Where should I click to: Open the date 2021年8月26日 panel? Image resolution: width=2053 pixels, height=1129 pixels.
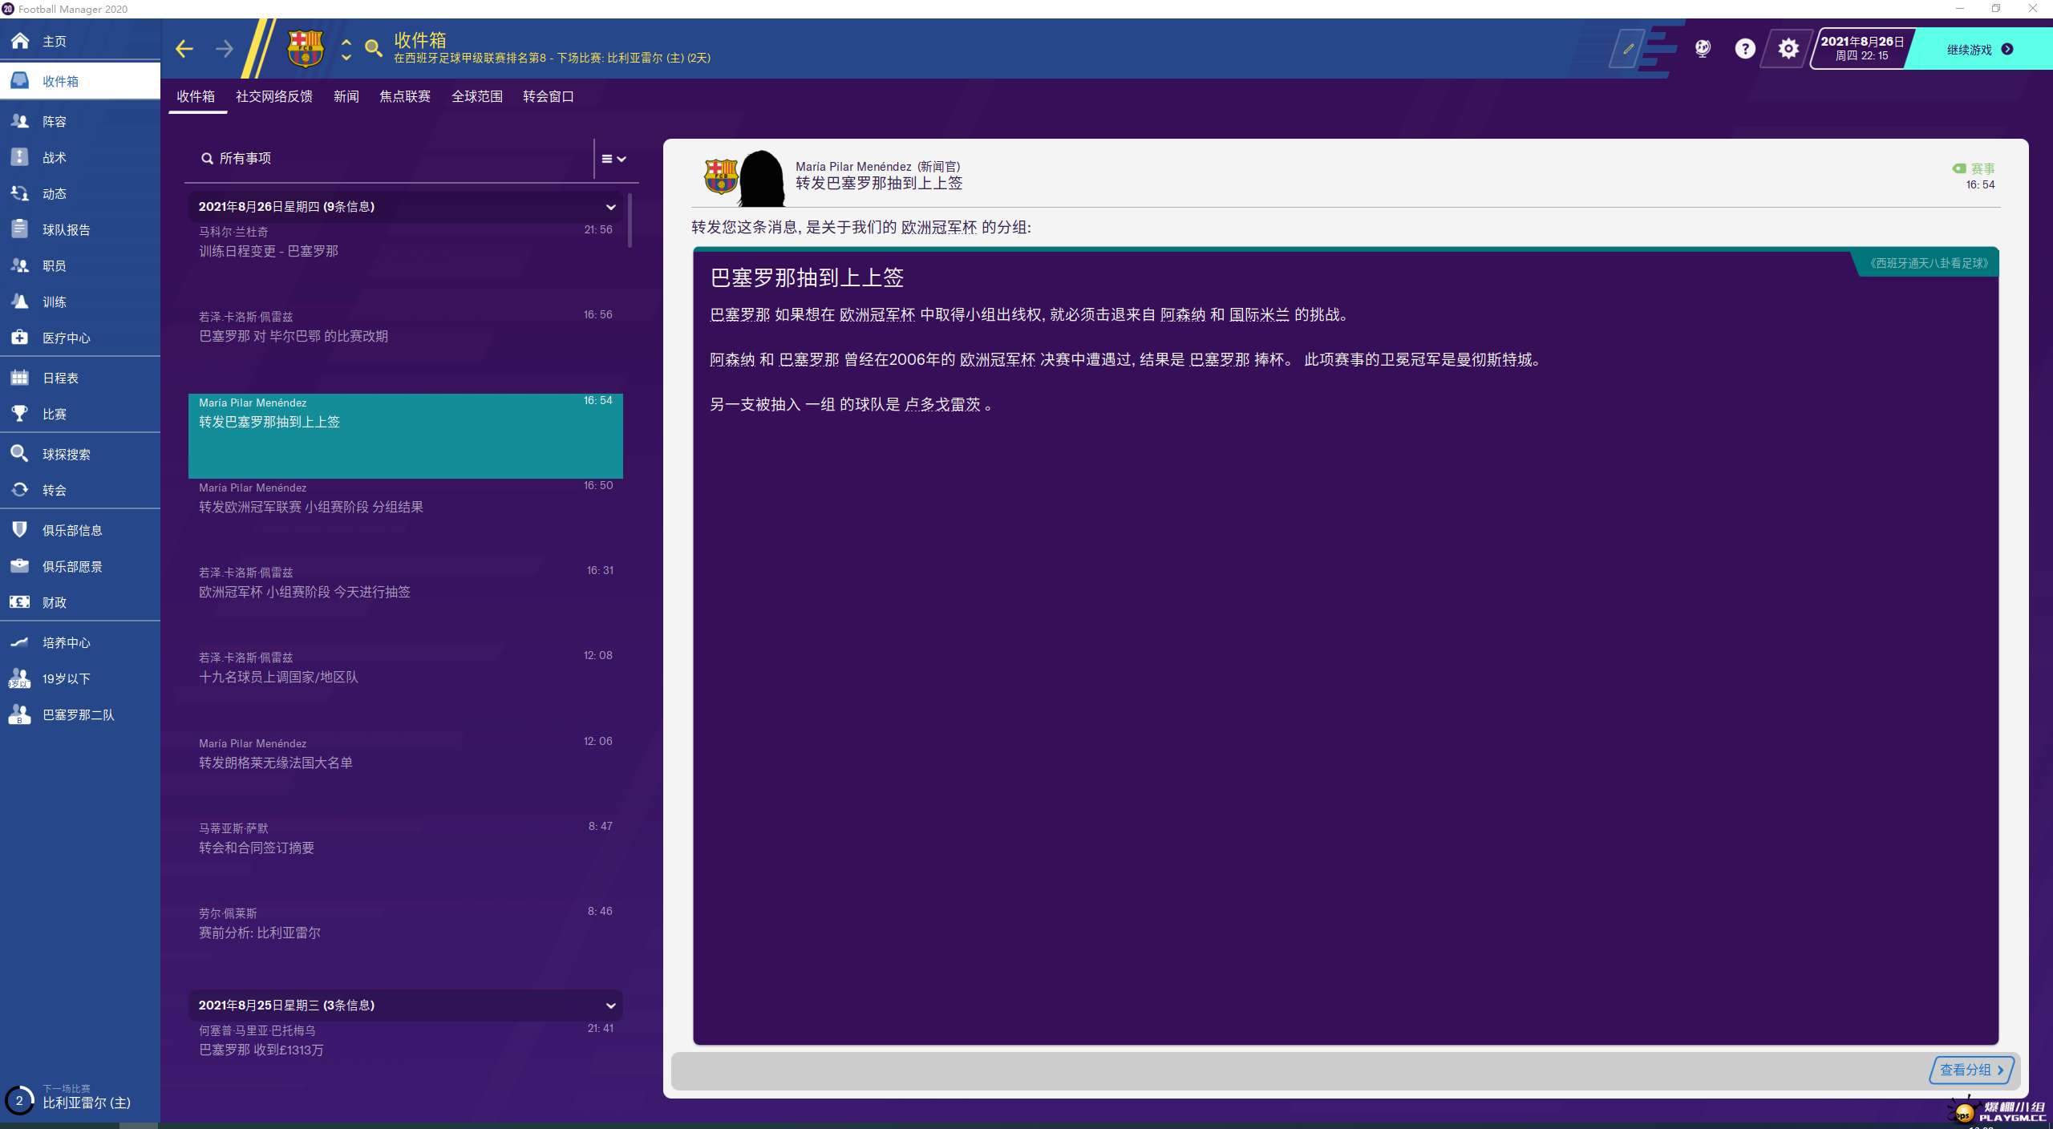[x=1862, y=49]
